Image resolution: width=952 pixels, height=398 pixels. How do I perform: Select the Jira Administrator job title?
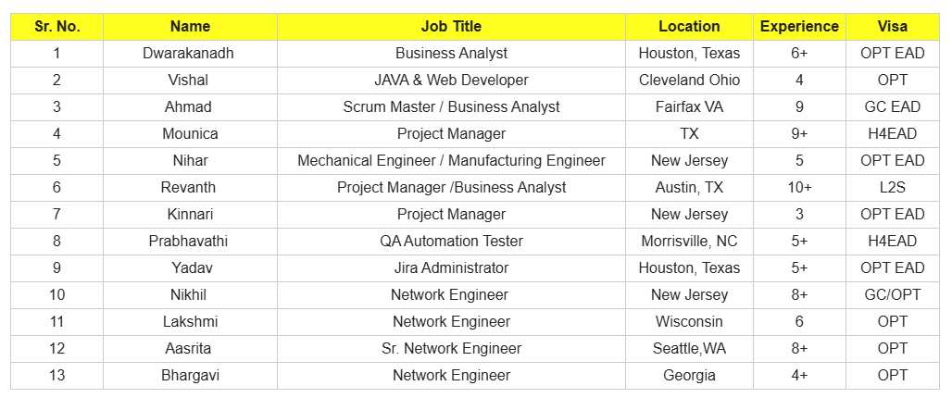[451, 268]
